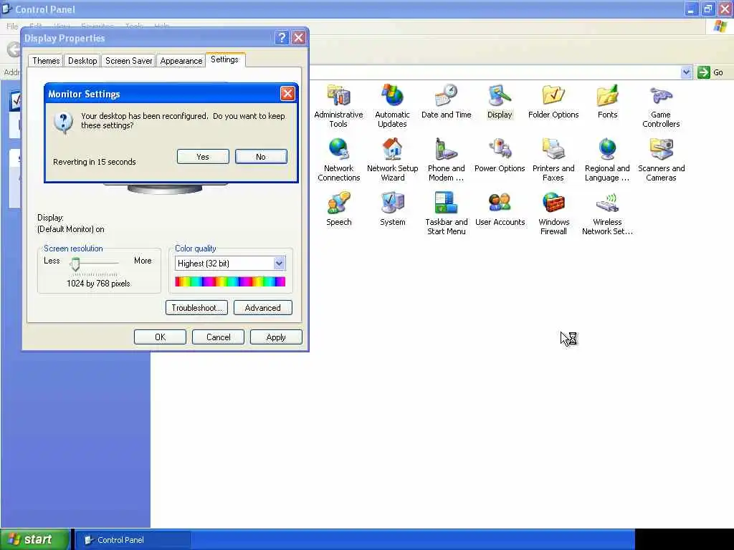This screenshot has width=734, height=550.
Task: Open the Windows Start menu
Action: (x=35, y=539)
